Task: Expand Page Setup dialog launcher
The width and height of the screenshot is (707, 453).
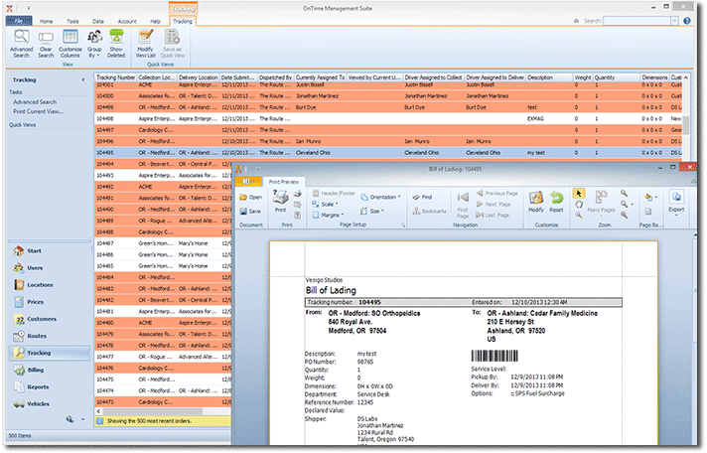Action: 403,225
